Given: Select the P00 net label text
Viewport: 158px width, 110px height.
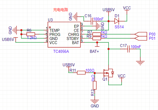Looking at the screenshot, I should (x=152, y=34).
